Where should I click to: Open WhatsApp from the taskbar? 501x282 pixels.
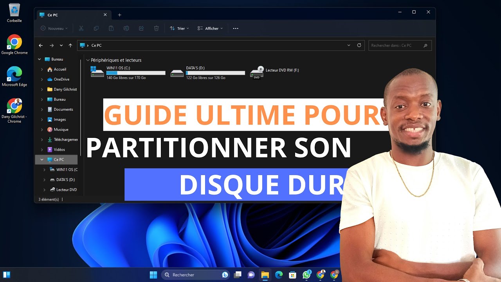306,275
